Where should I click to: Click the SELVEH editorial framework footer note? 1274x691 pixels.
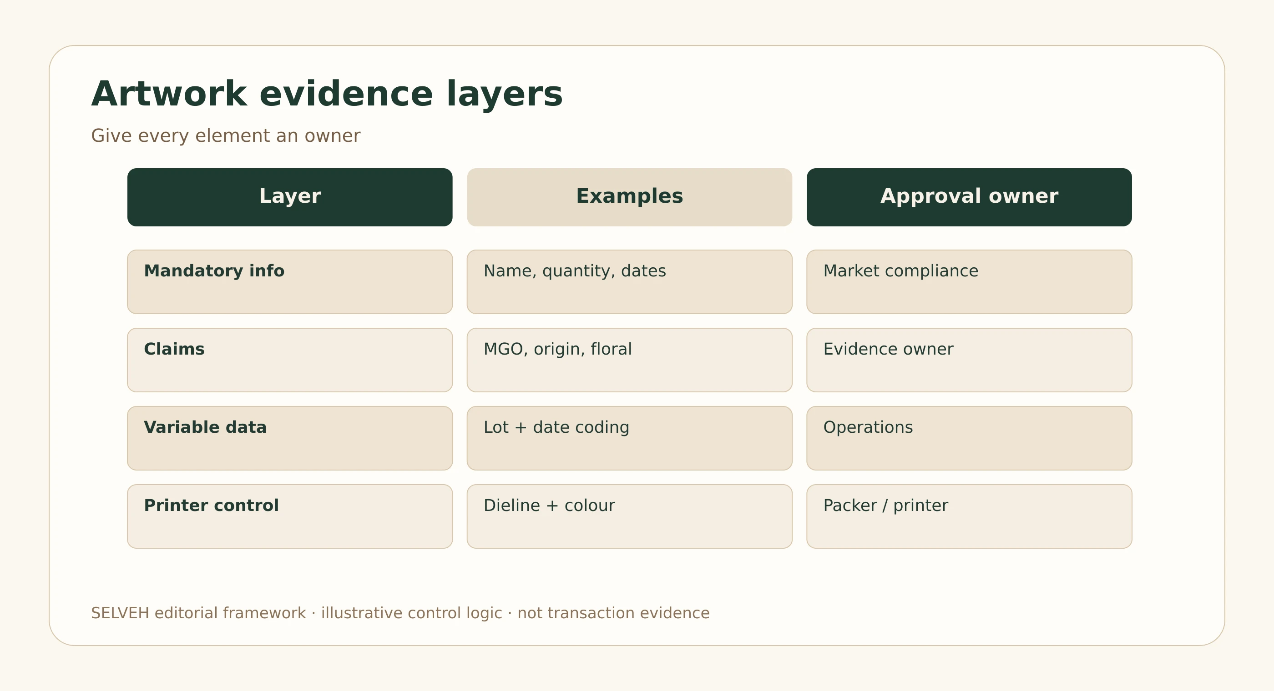(400, 613)
